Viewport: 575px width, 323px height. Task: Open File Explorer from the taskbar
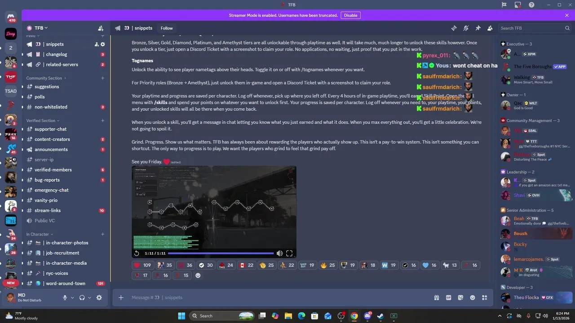pos(288,316)
